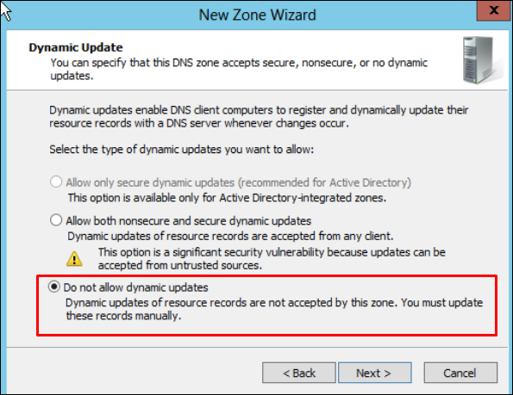Select the Do not allow dynamic updates radio button
Image resolution: width=513 pixels, height=395 pixels.
(54, 287)
